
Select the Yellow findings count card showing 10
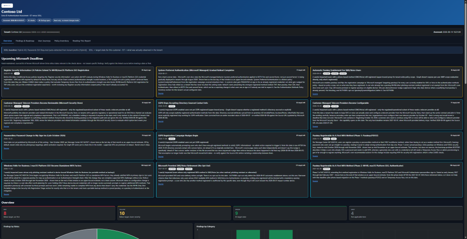174,213
